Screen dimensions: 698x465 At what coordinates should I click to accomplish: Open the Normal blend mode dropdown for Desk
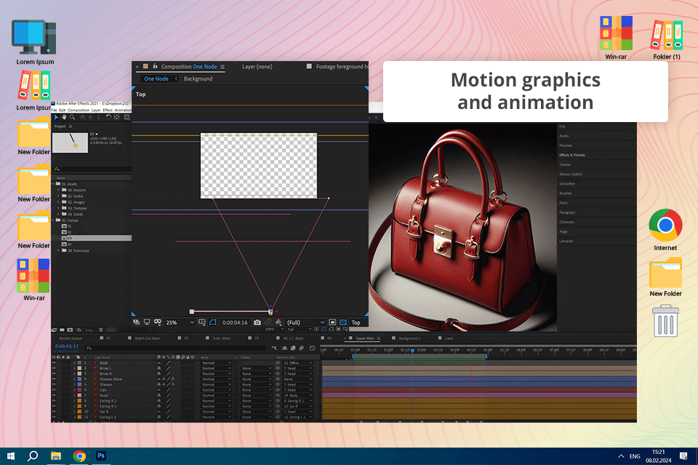tap(217, 363)
